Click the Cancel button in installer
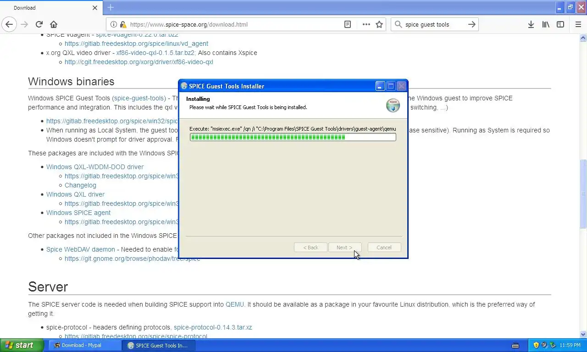 pos(384,247)
